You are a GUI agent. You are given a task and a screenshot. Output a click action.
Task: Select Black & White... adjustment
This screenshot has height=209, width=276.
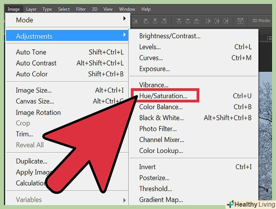[194, 118]
